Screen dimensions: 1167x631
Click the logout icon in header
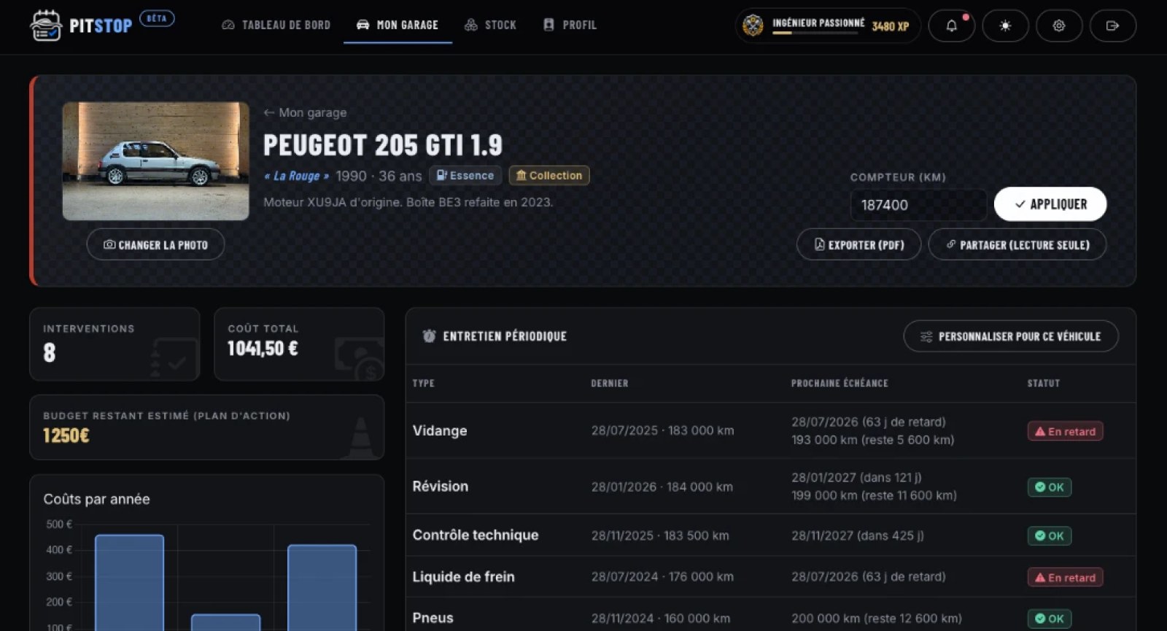click(1112, 26)
